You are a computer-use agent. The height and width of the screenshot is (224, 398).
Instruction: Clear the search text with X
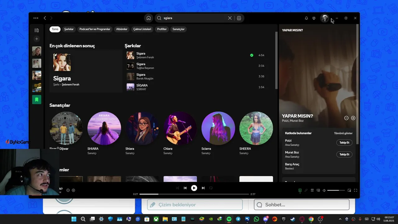[230, 18]
